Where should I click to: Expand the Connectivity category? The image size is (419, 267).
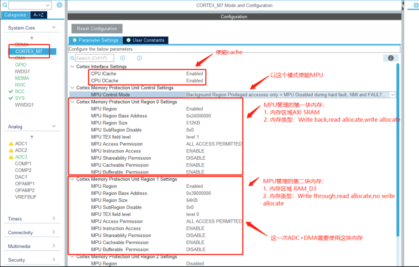(x=32, y=232)
